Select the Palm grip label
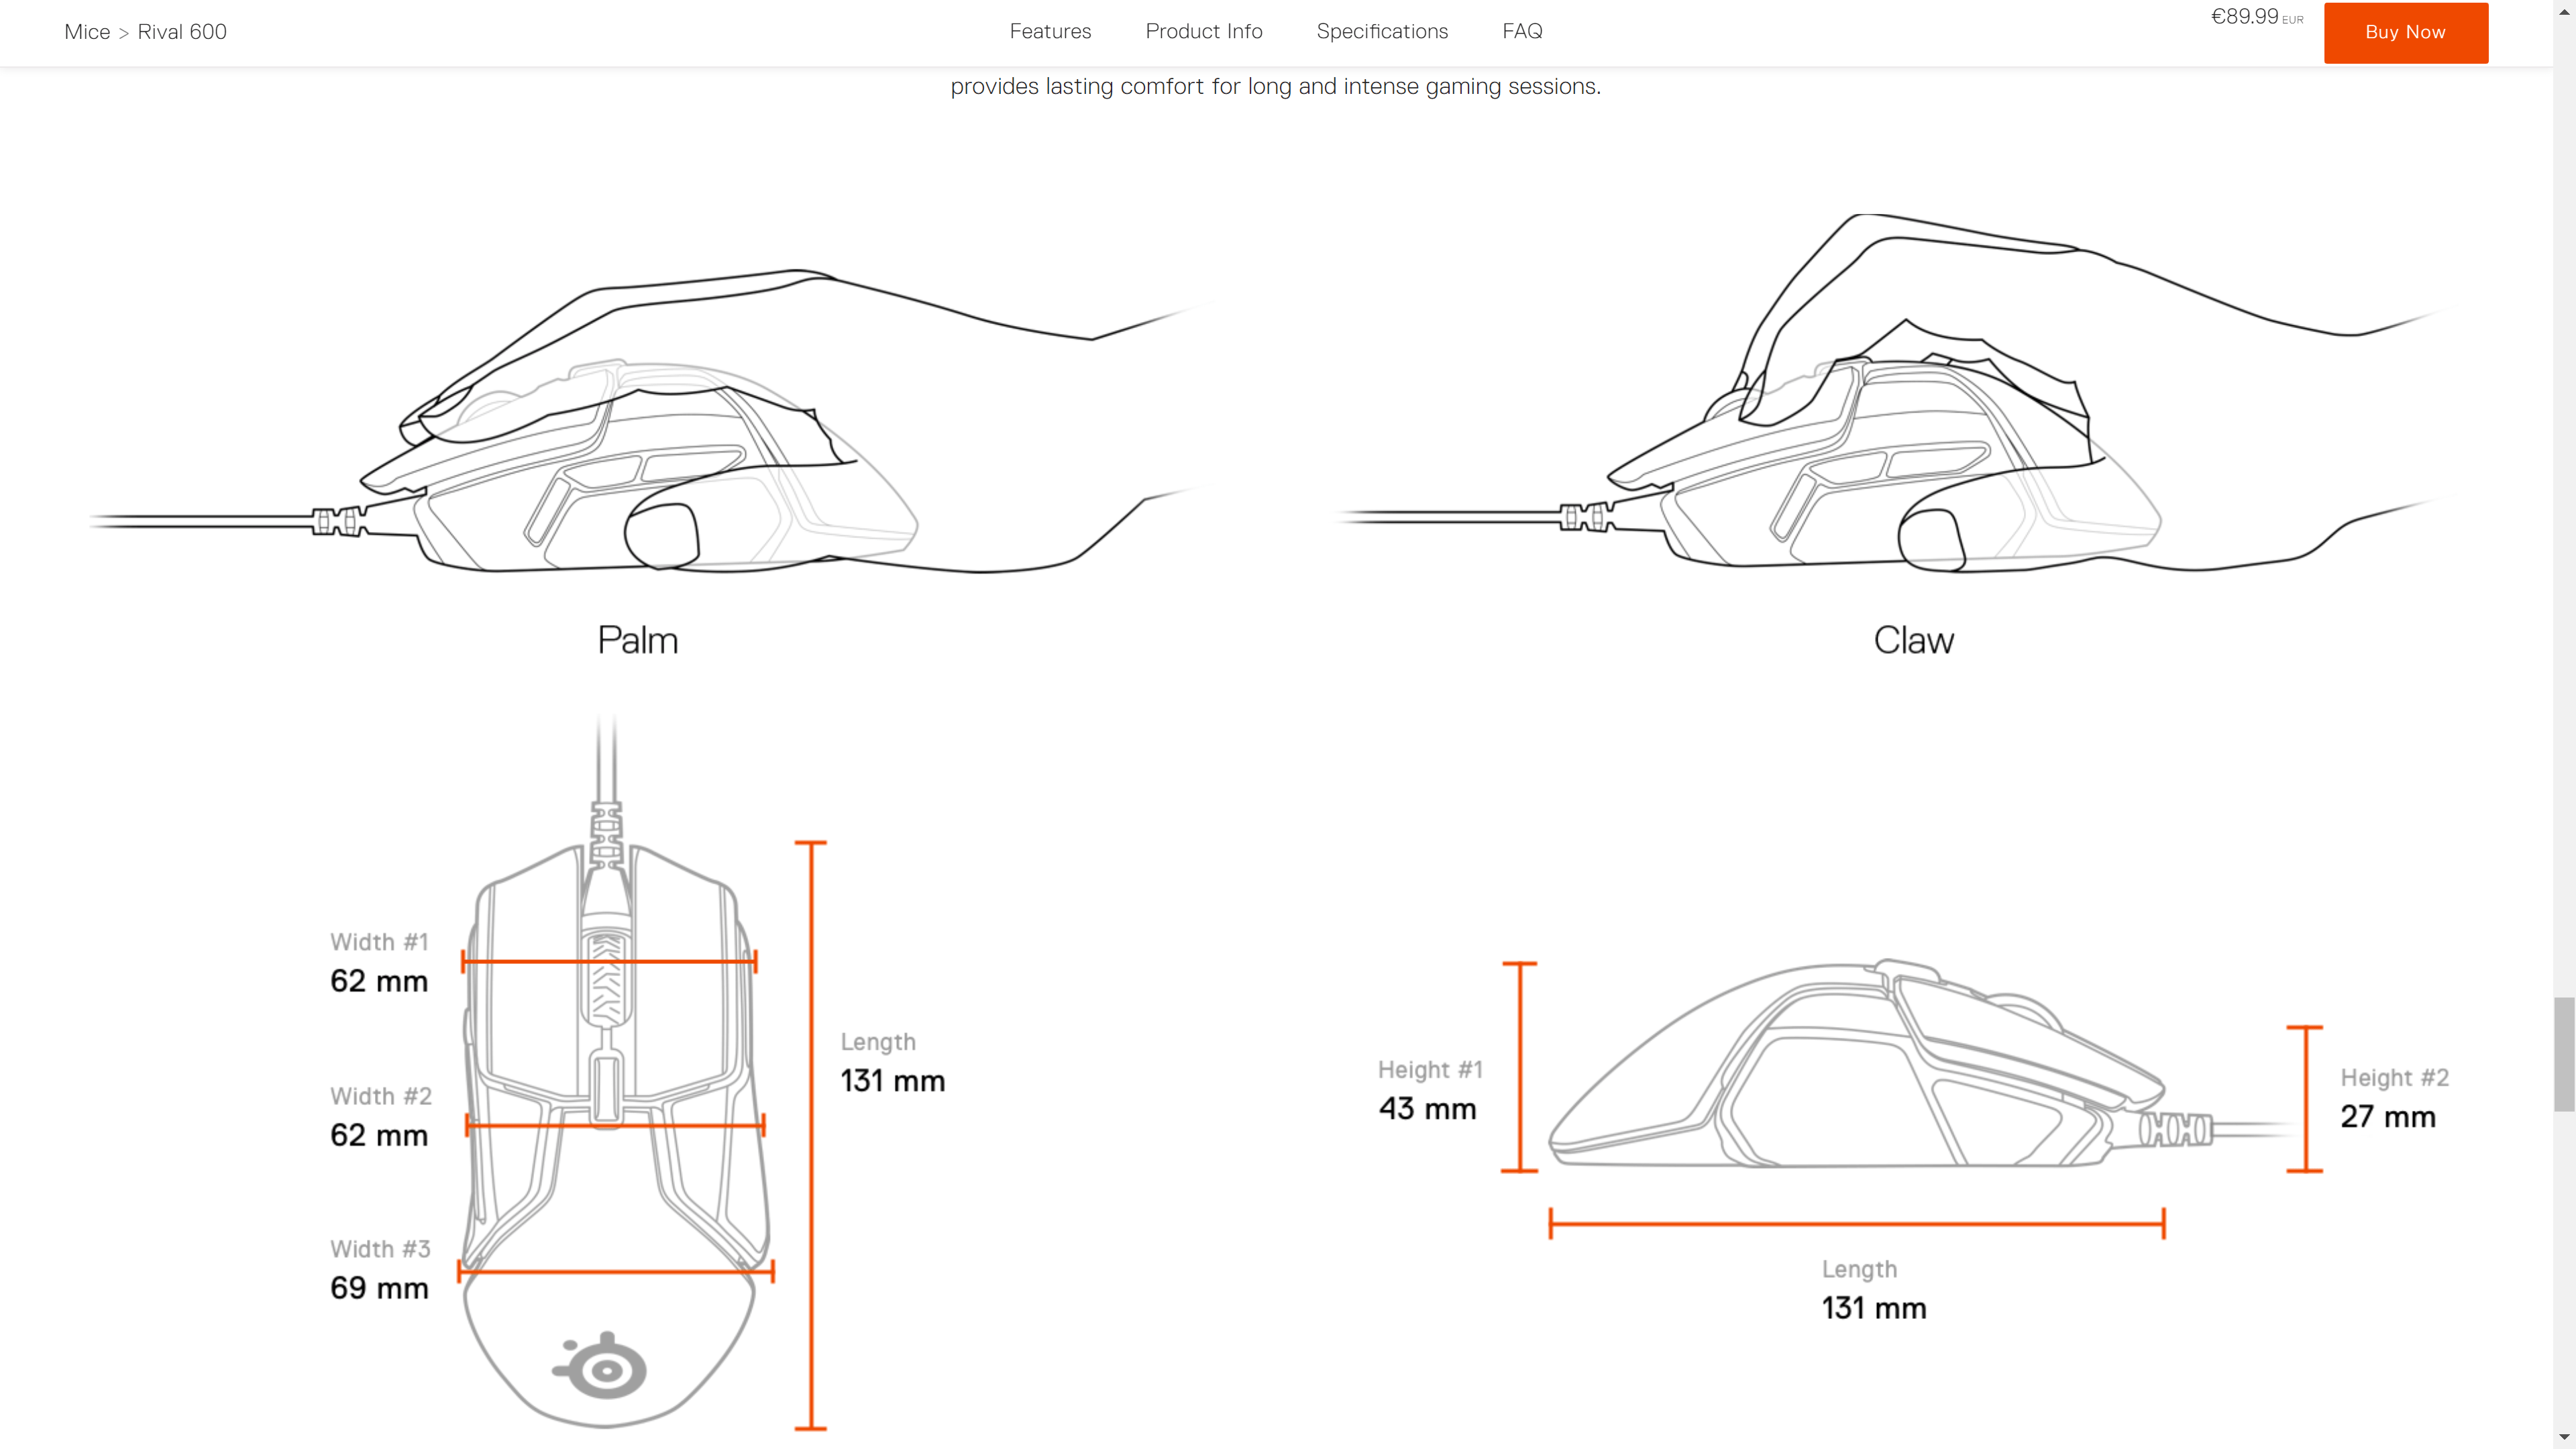This screenshot has width=2576, height=1449. pos(638,640)
